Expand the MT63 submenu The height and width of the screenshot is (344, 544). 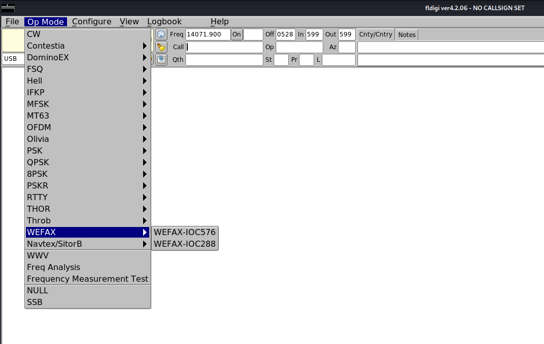87,116
